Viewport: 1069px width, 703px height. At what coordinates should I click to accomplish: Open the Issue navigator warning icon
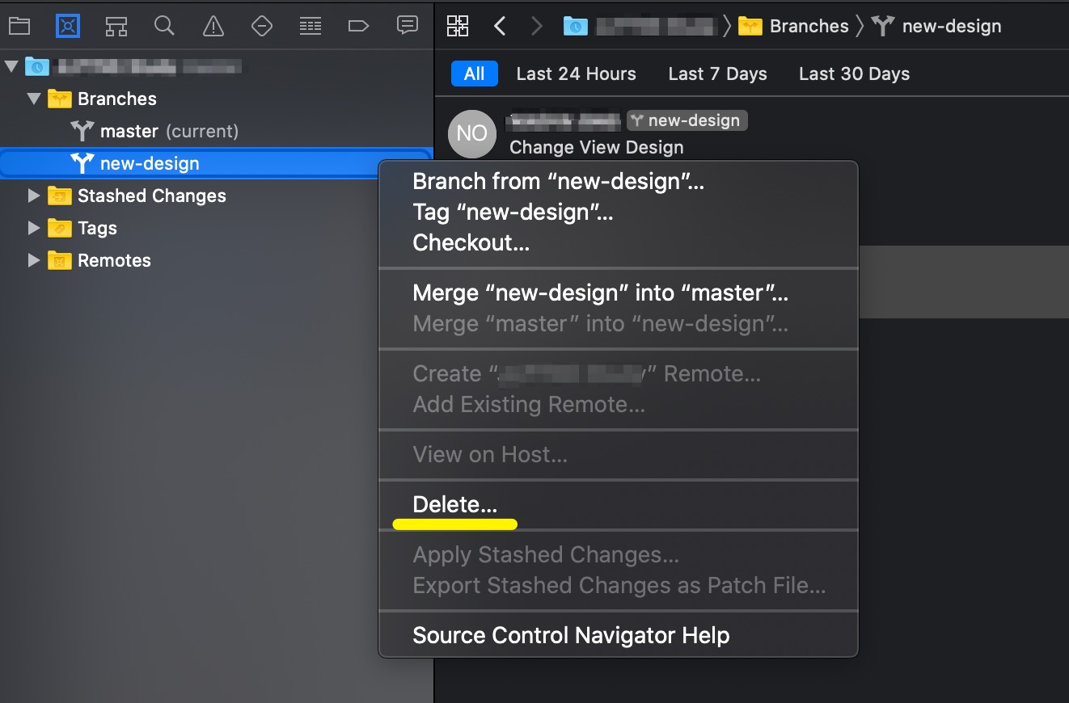(213, 26)
